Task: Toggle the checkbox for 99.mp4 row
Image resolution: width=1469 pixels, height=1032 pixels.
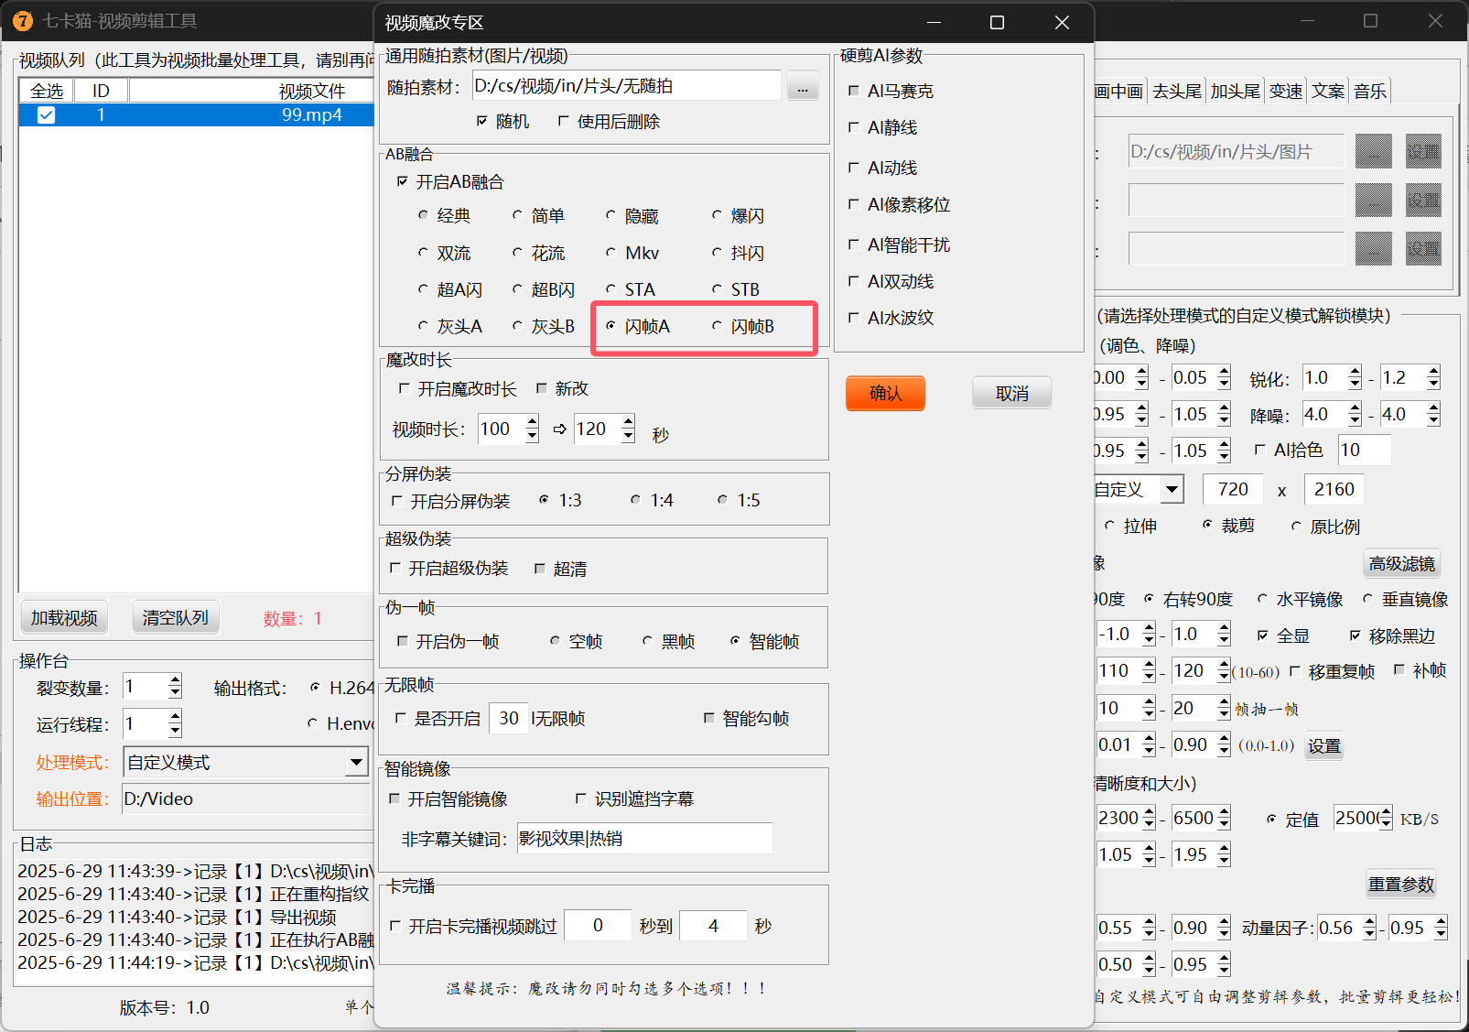Action: pyautogui.click(x=46, y=114)
